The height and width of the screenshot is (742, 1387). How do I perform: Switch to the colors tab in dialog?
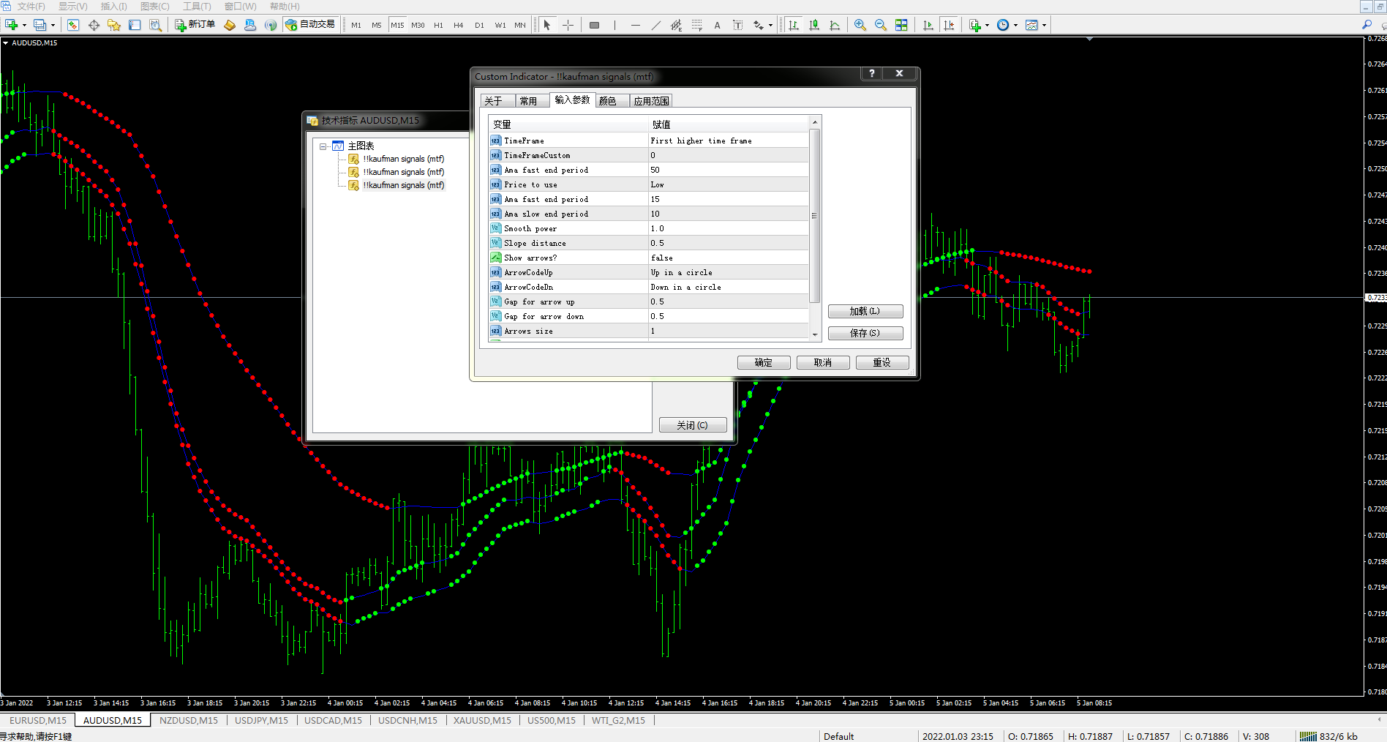point(608,101)
